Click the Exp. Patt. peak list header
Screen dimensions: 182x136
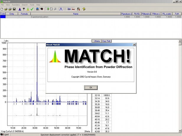tap(107, 41)
